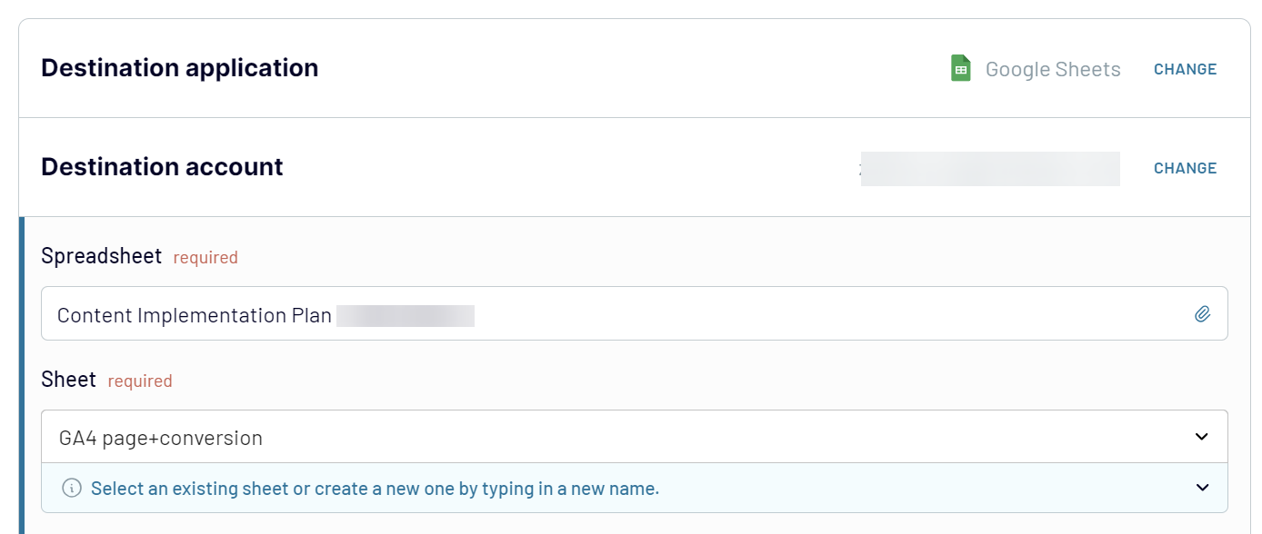Click the red 'required' tag beside Spreadsheet
Viewport: 1262px width, 534px height.
pos(205,258)
